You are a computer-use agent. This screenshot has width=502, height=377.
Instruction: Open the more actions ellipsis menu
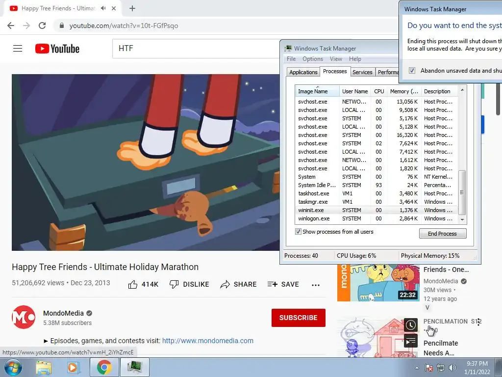(316, 285)
